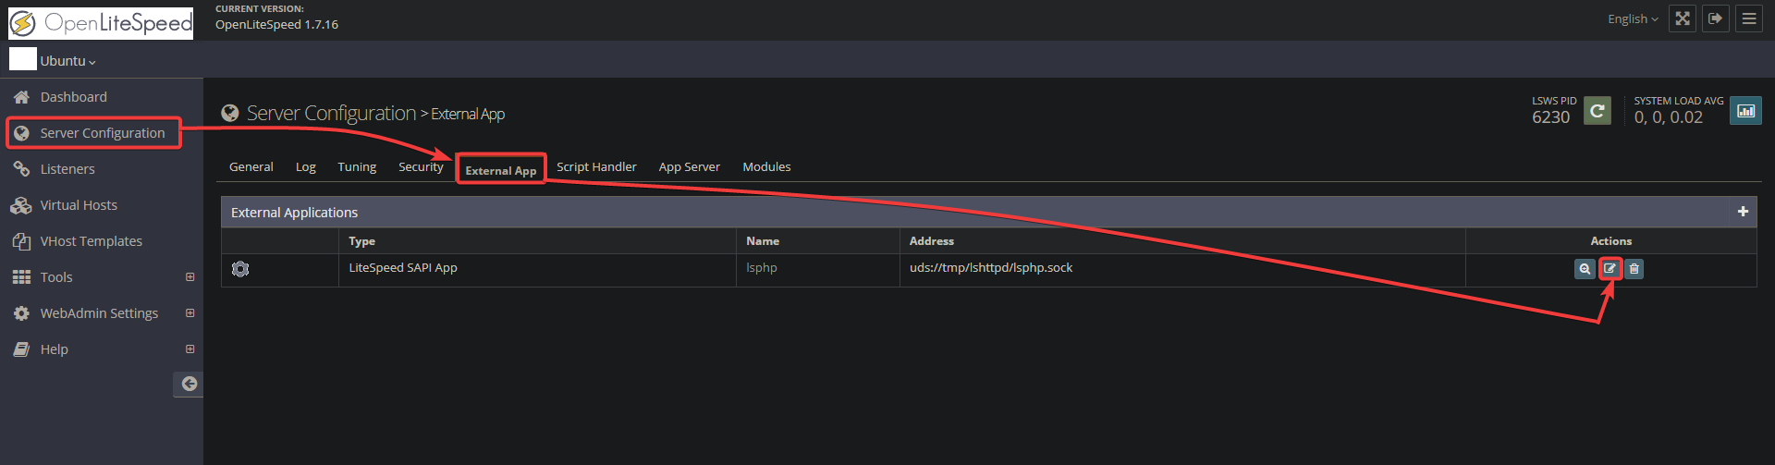The image size is (1775, 465).
Task: View the lsphp application details
Action: coord(1585,269)
